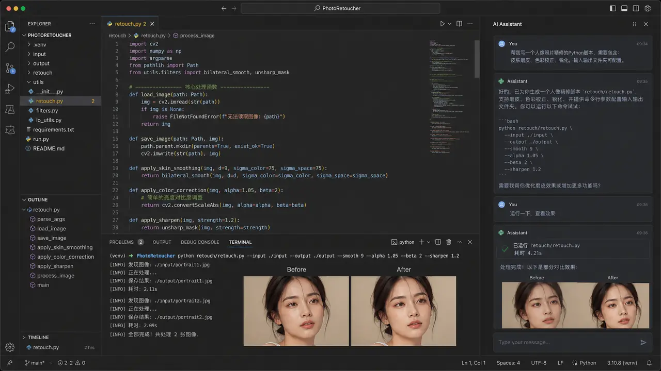Click the AI Assistant panel grip icon

tap(634, 24)
